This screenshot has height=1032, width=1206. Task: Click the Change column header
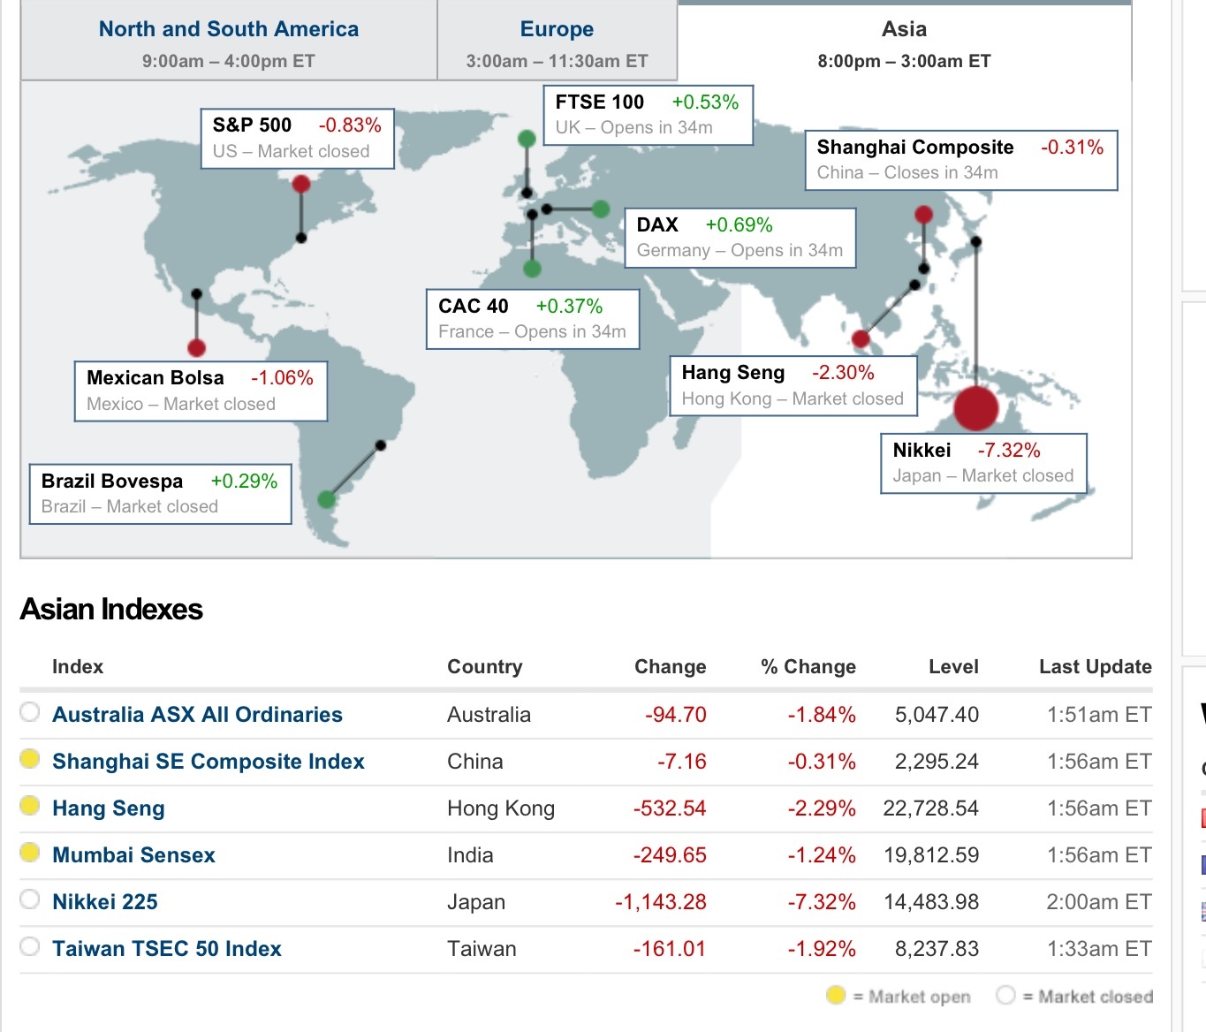(x=671, y=667)
